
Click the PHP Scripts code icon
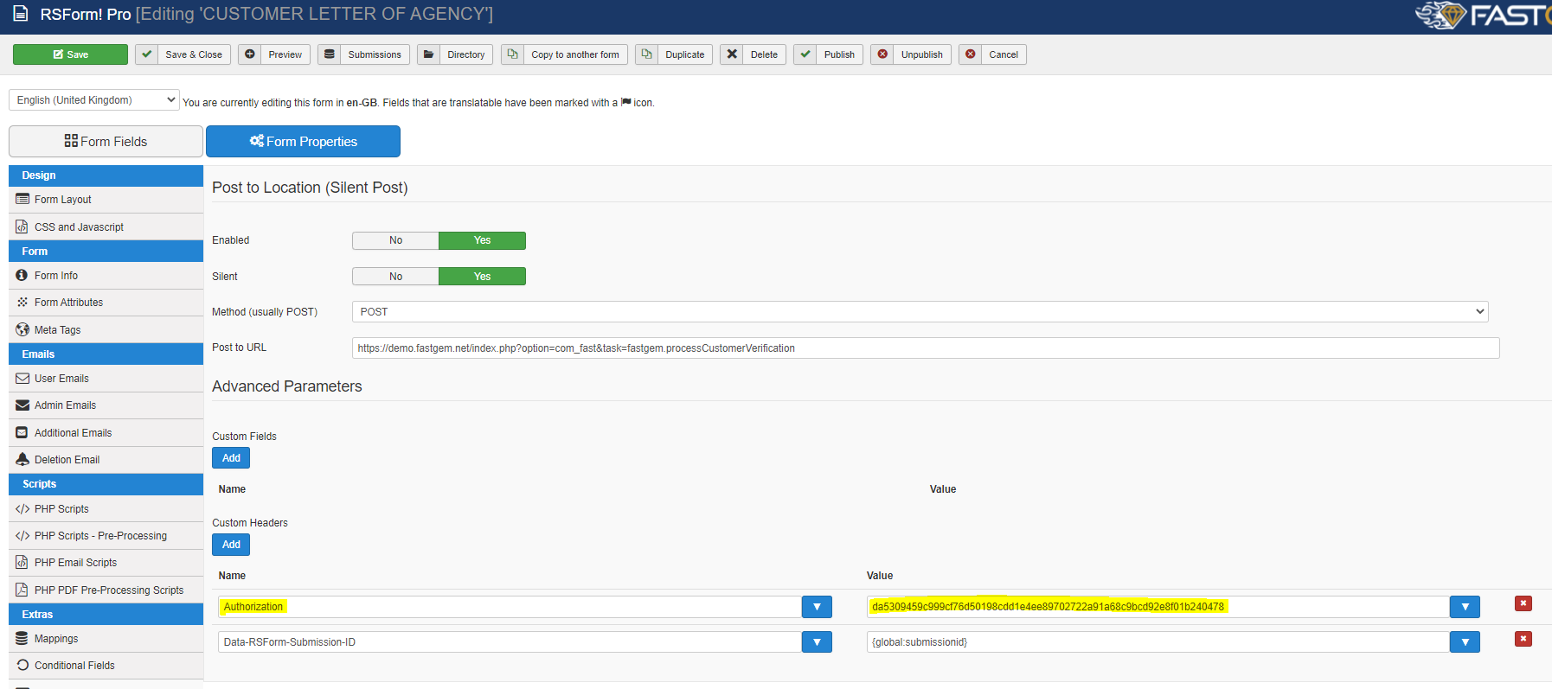pos(22,509)
